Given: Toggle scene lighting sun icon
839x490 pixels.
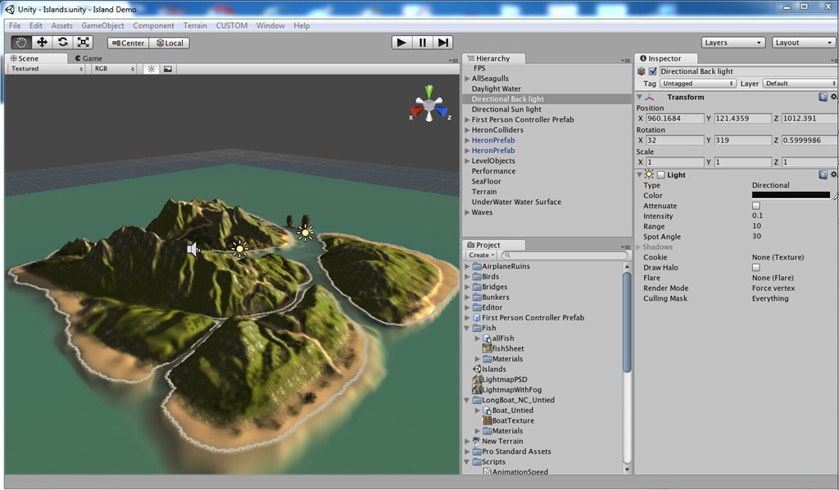Looking at the screenshot, I should point(152,69).
